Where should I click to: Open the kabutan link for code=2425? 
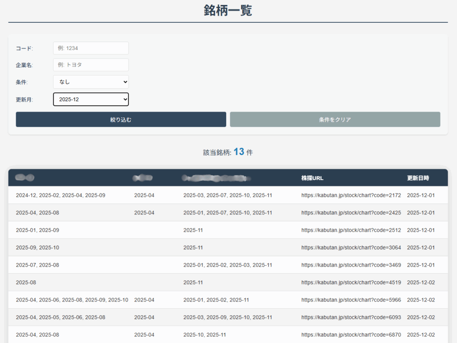351,213
